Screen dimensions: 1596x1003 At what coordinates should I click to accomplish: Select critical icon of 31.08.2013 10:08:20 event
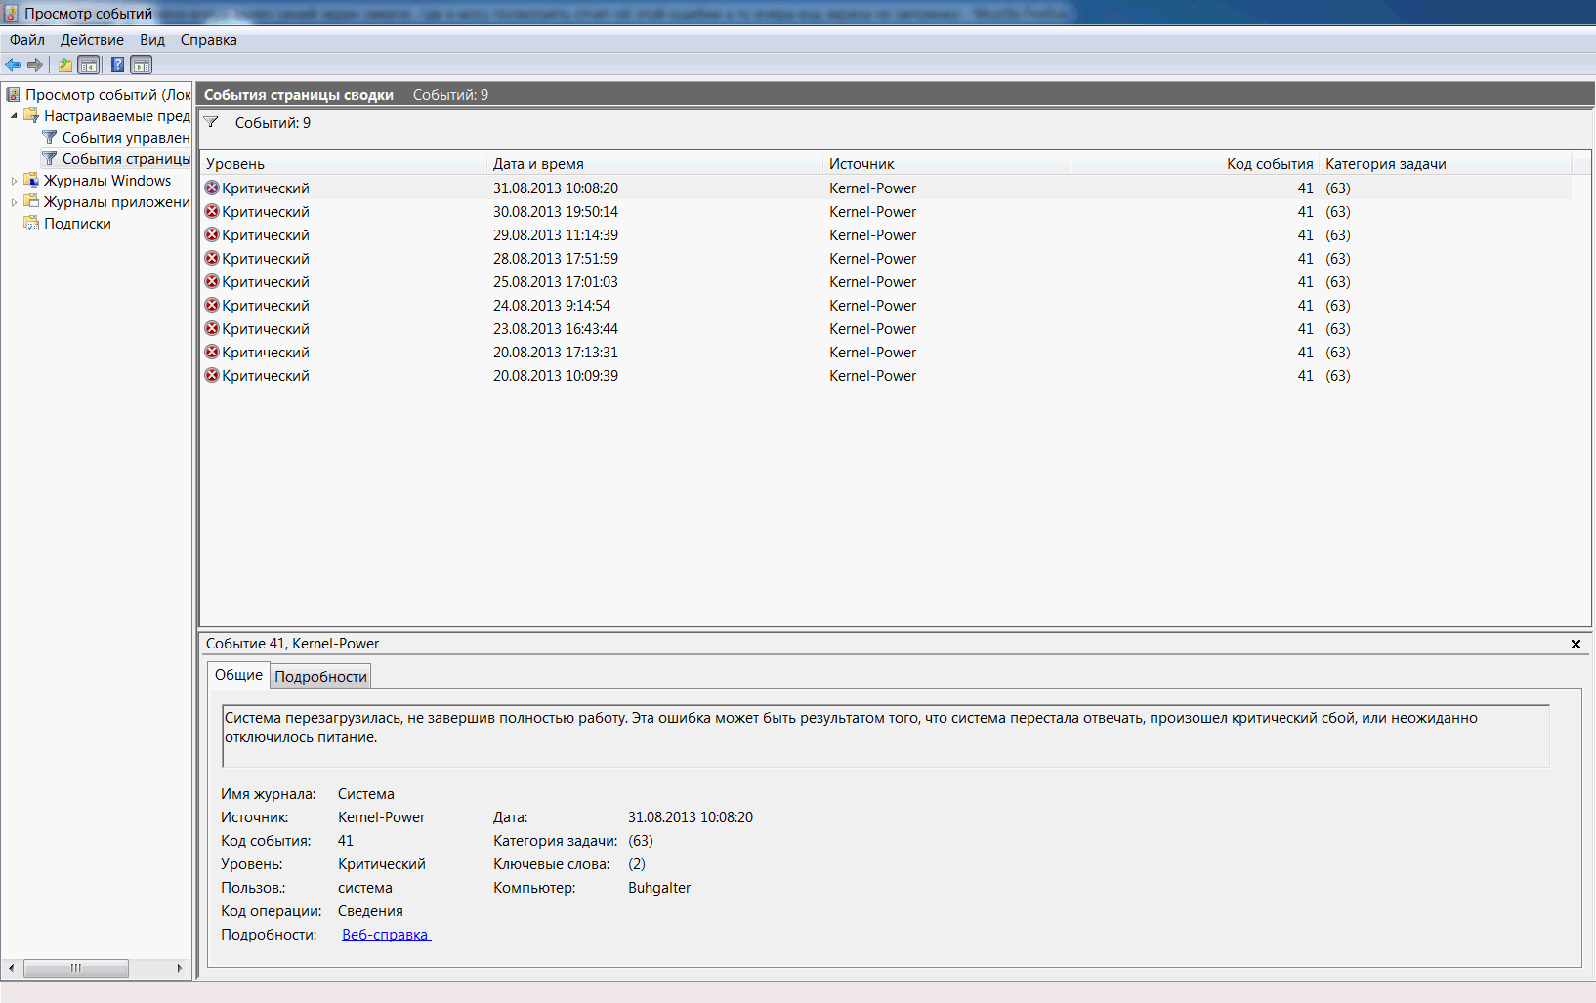(x=212, y=188)
